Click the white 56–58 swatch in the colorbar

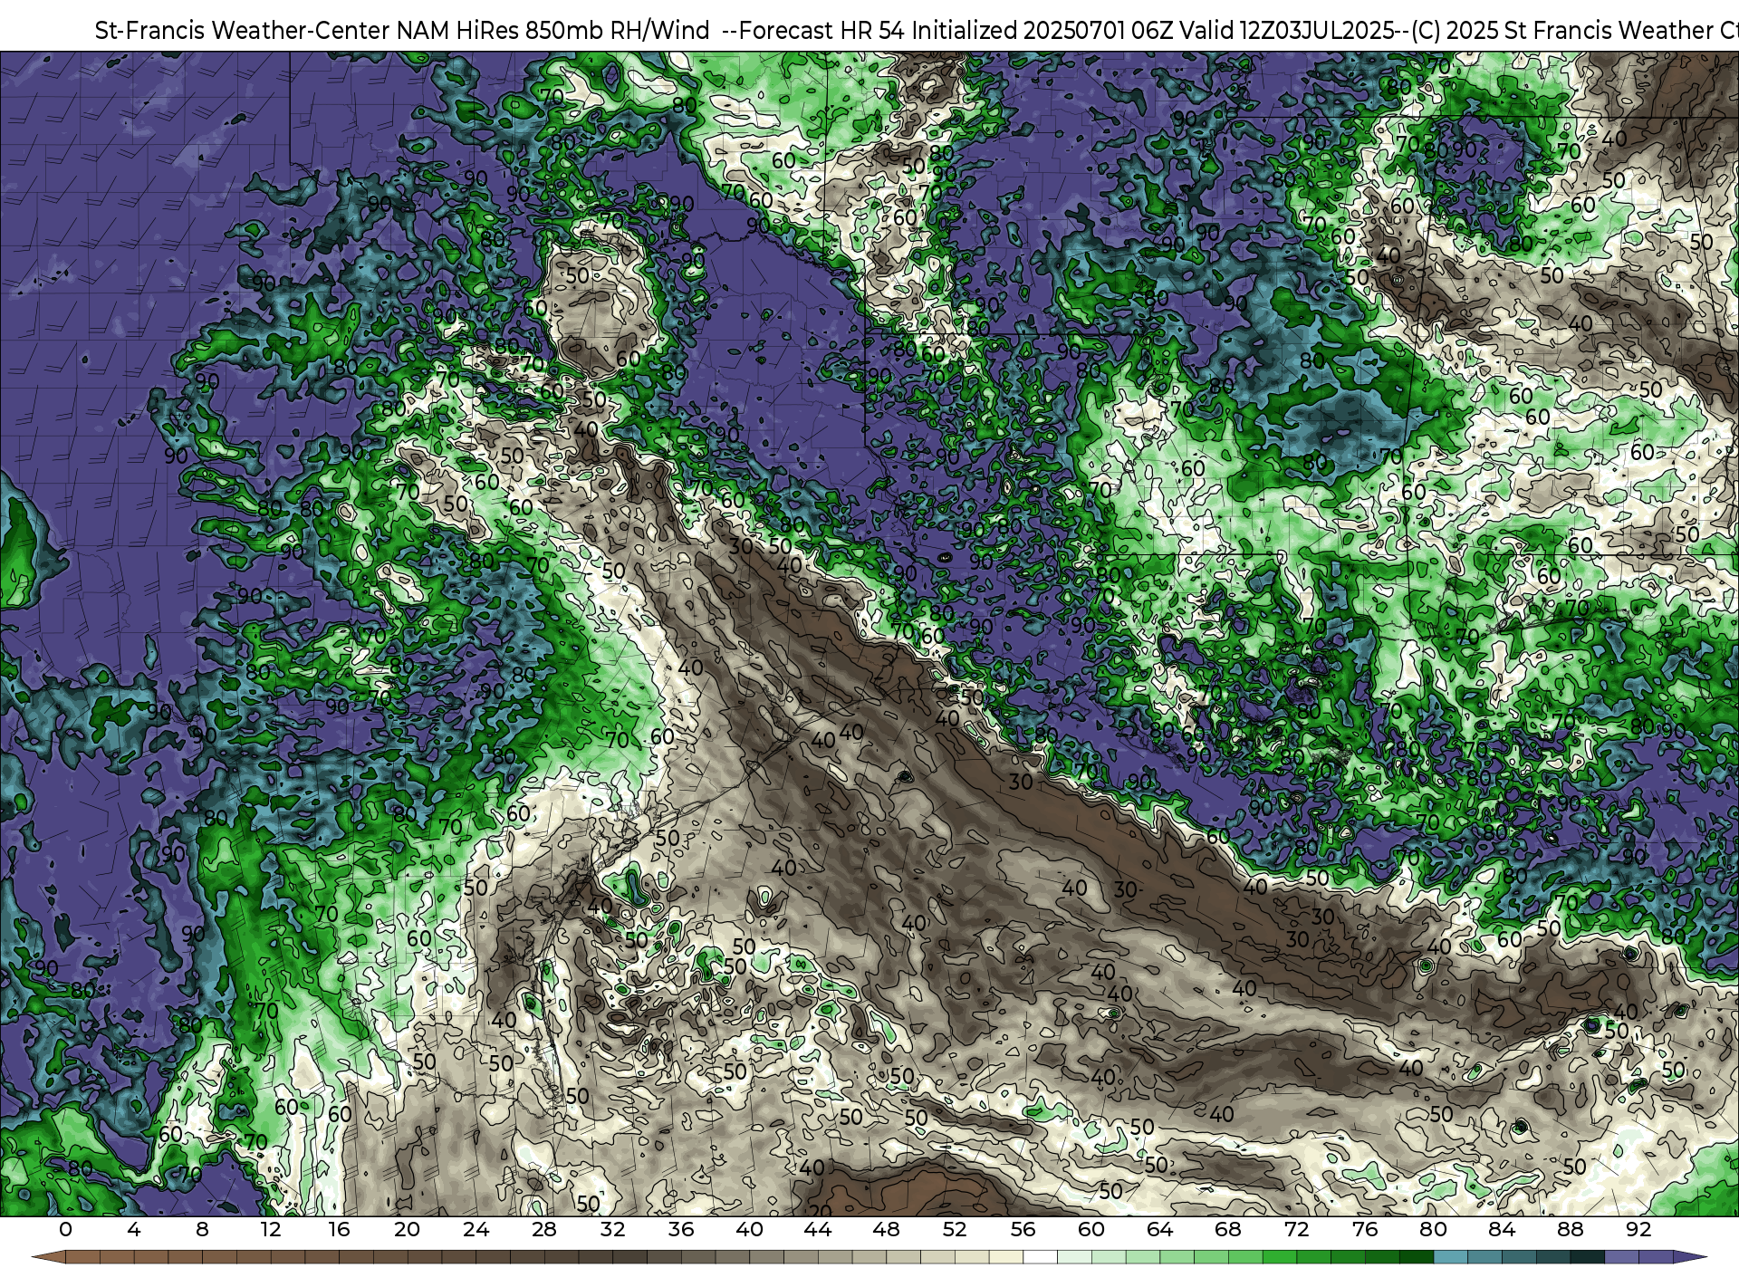(1041, 1259)
